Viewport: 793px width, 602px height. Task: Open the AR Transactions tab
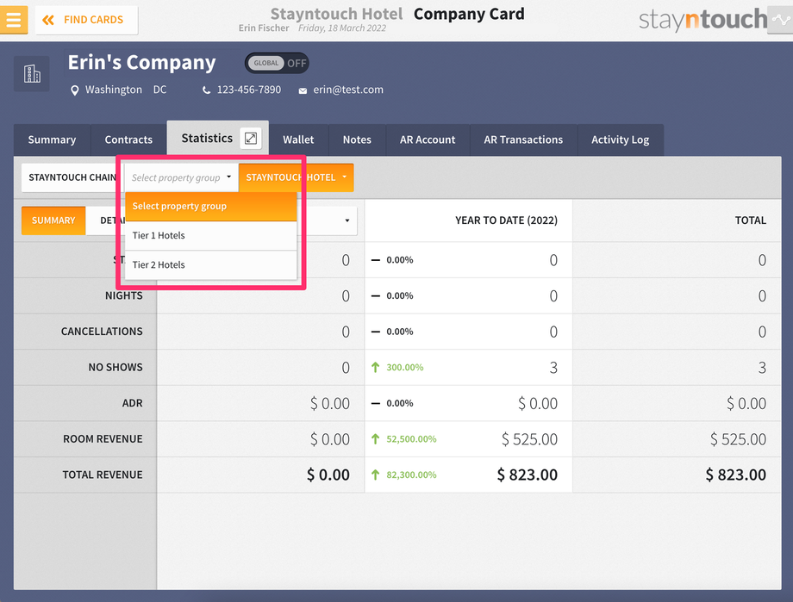click(523, 140)
